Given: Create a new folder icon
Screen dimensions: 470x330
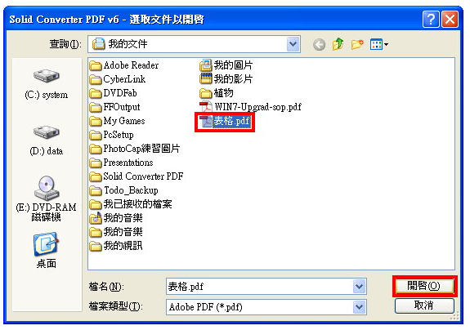Looking at the screenshot, I should pyautogui.click(x=357, y=45).
